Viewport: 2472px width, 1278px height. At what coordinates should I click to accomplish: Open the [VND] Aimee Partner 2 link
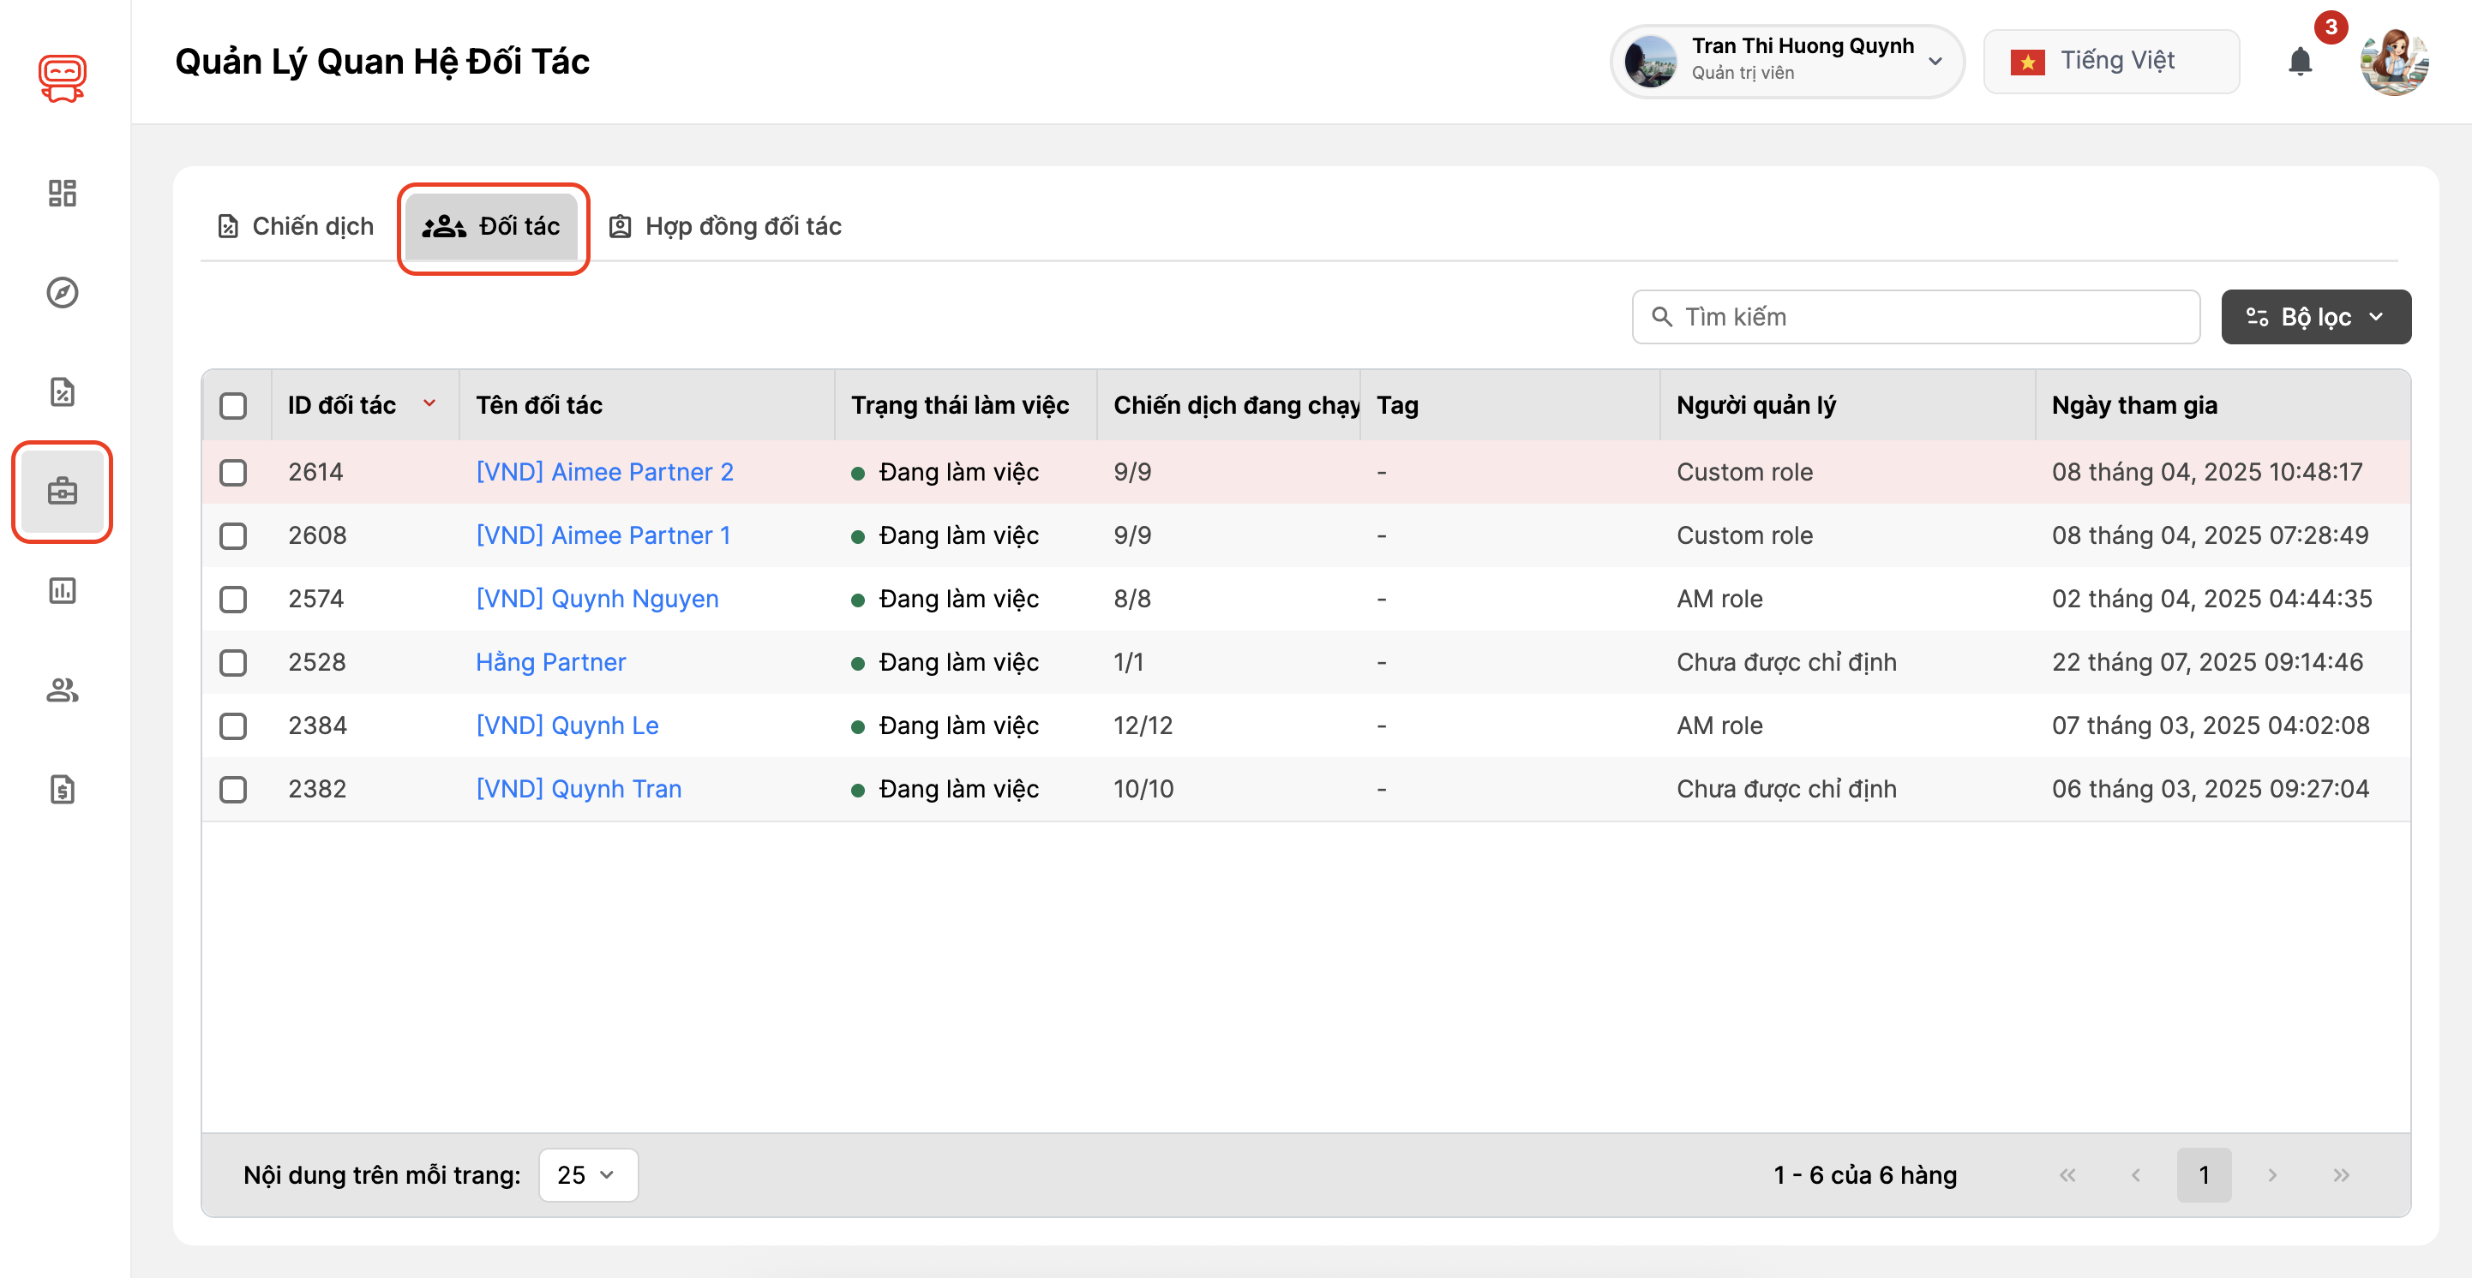coord(604,473)
